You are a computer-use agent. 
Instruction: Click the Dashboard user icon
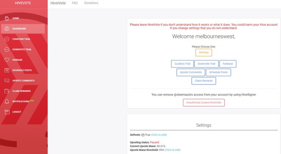coord(7,28)
